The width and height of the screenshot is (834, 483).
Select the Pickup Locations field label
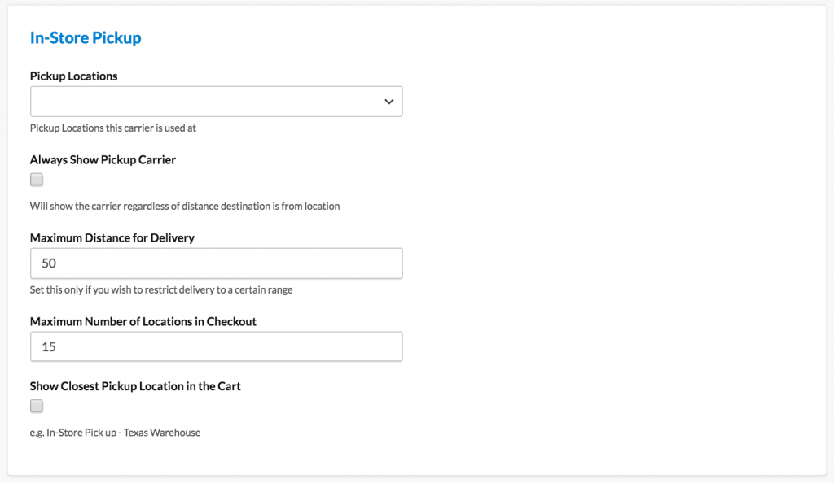[73, 76]
